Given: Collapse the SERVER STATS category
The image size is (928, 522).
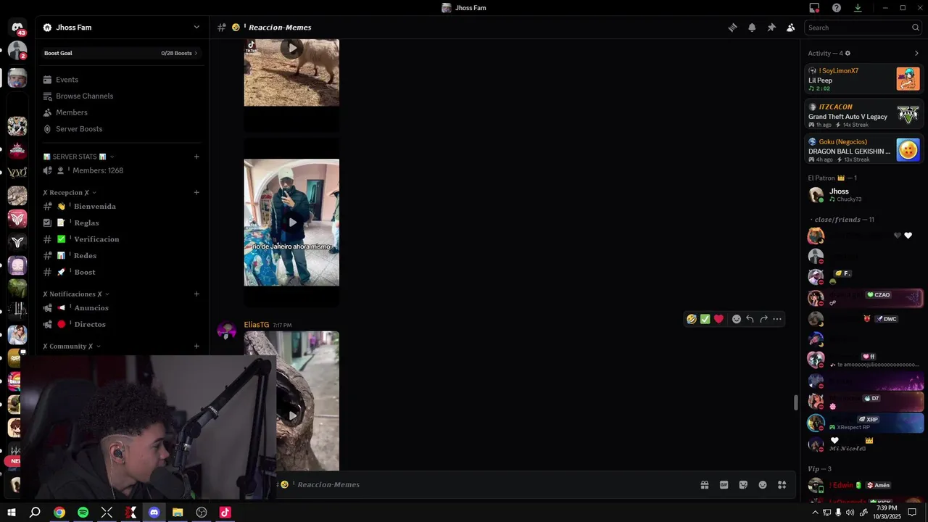Looking at the screenshot, I should (78, 157).
